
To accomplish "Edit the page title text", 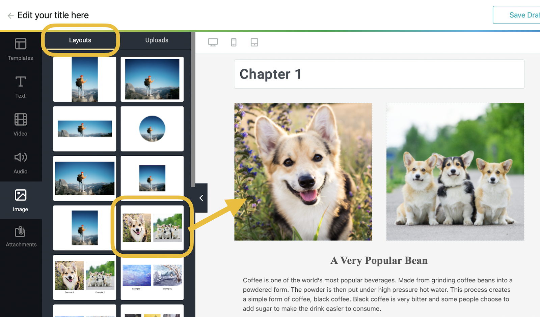I will coord(53,15).
